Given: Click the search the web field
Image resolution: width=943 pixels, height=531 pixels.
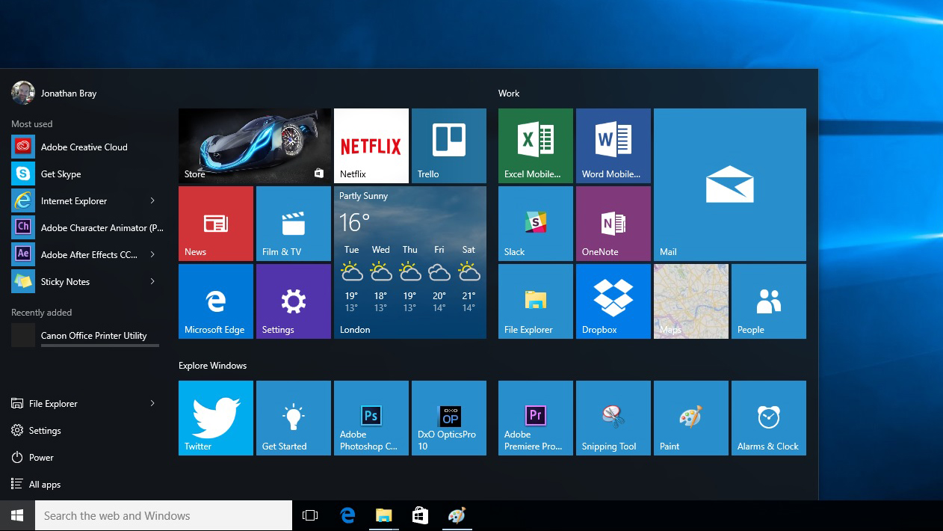Looking at the screenshot, I should tap(163, 515).
